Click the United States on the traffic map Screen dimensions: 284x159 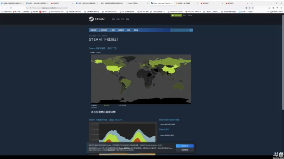(113, 69)
